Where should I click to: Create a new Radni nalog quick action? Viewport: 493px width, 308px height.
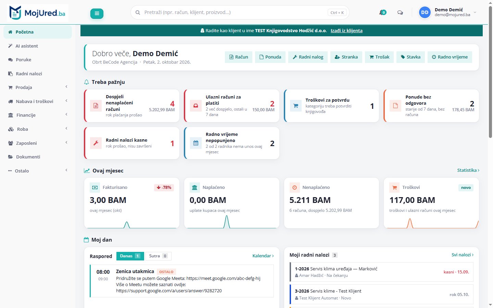tap(308, 57)
